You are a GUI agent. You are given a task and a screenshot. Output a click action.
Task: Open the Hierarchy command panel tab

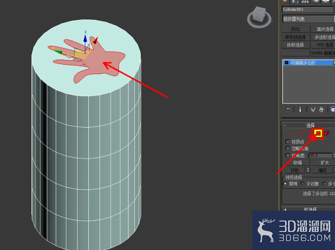click(305, 1)
